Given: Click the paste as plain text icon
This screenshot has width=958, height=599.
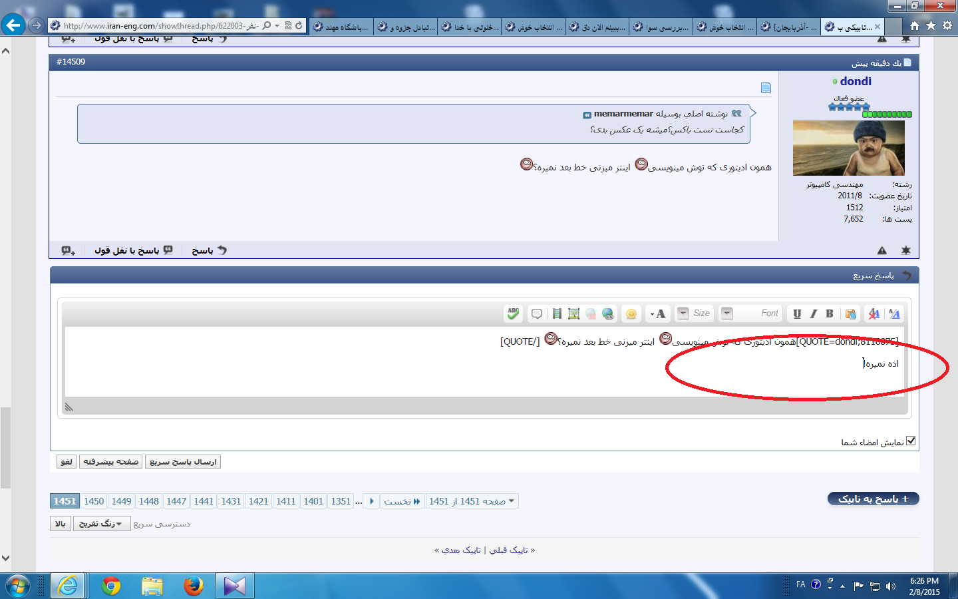Looking at the screenshot, I should [851, 313].
